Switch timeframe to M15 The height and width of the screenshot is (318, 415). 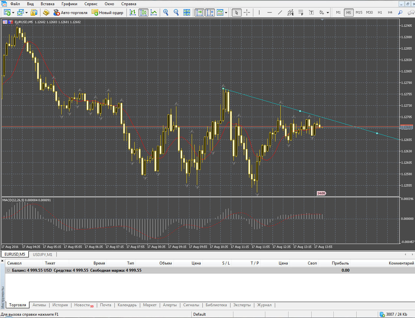click(359, 12)
